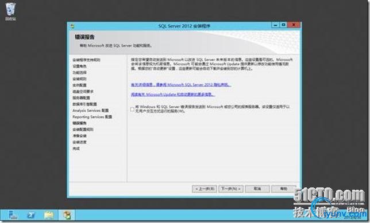
Task: Select the 安装进度 step in the sidebar
Action: (79, 142)
